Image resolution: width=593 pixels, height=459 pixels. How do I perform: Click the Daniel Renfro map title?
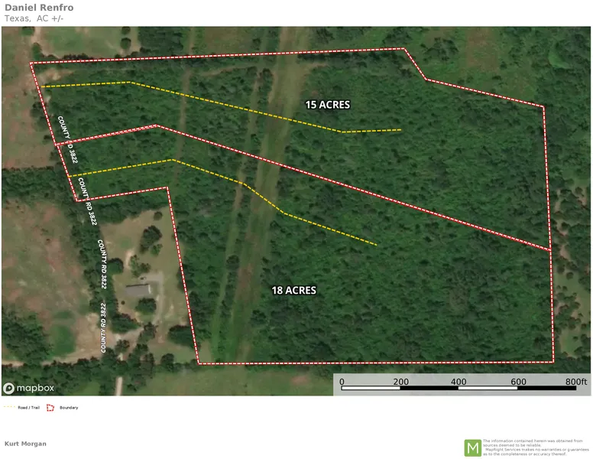[x=39, y=8]
